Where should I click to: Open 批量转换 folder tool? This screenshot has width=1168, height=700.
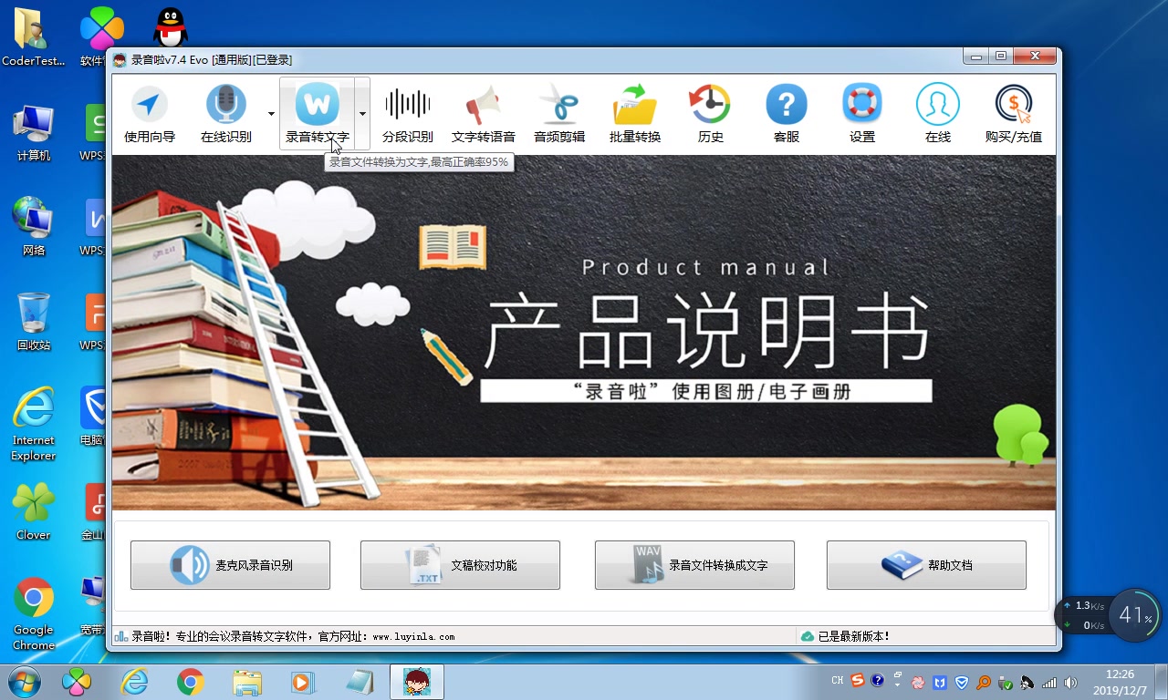635,113
